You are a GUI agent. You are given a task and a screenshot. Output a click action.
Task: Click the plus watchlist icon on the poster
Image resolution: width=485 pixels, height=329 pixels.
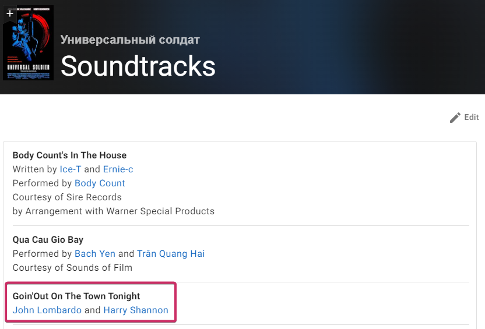click(10, 13)
